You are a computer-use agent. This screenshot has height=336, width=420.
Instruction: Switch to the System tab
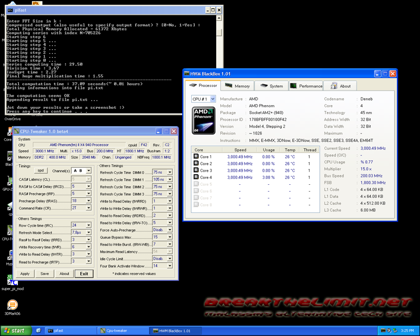(271, 86)
